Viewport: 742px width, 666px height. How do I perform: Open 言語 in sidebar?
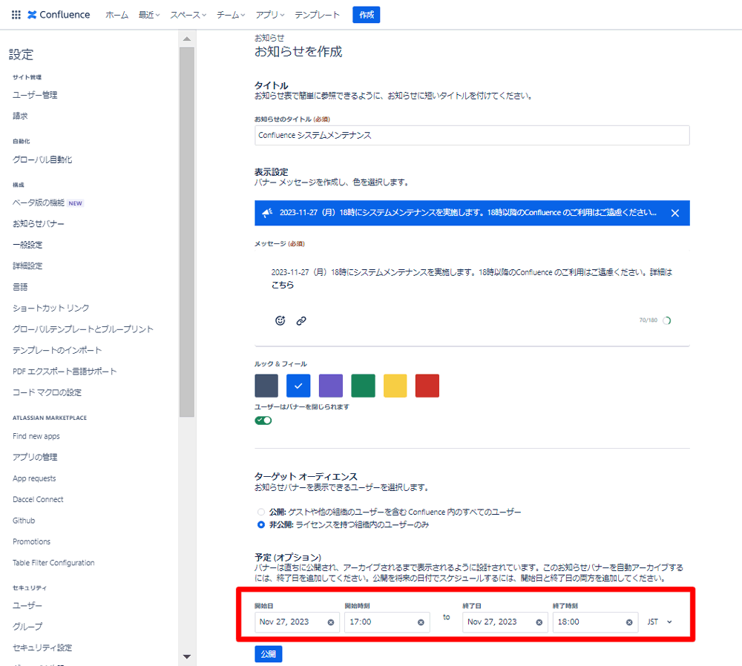(20, 286)
